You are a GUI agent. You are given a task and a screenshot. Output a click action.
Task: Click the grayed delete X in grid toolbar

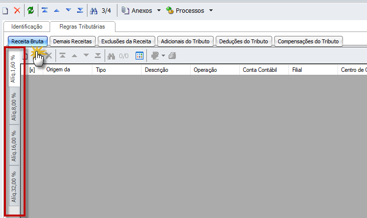pos(49,56)
